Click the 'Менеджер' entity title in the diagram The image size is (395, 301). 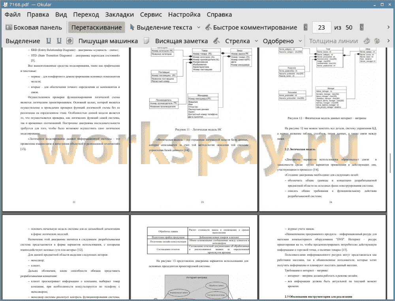[x=203, y=95]
